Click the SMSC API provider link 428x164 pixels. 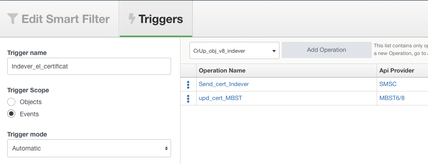[x=388, y=84]
